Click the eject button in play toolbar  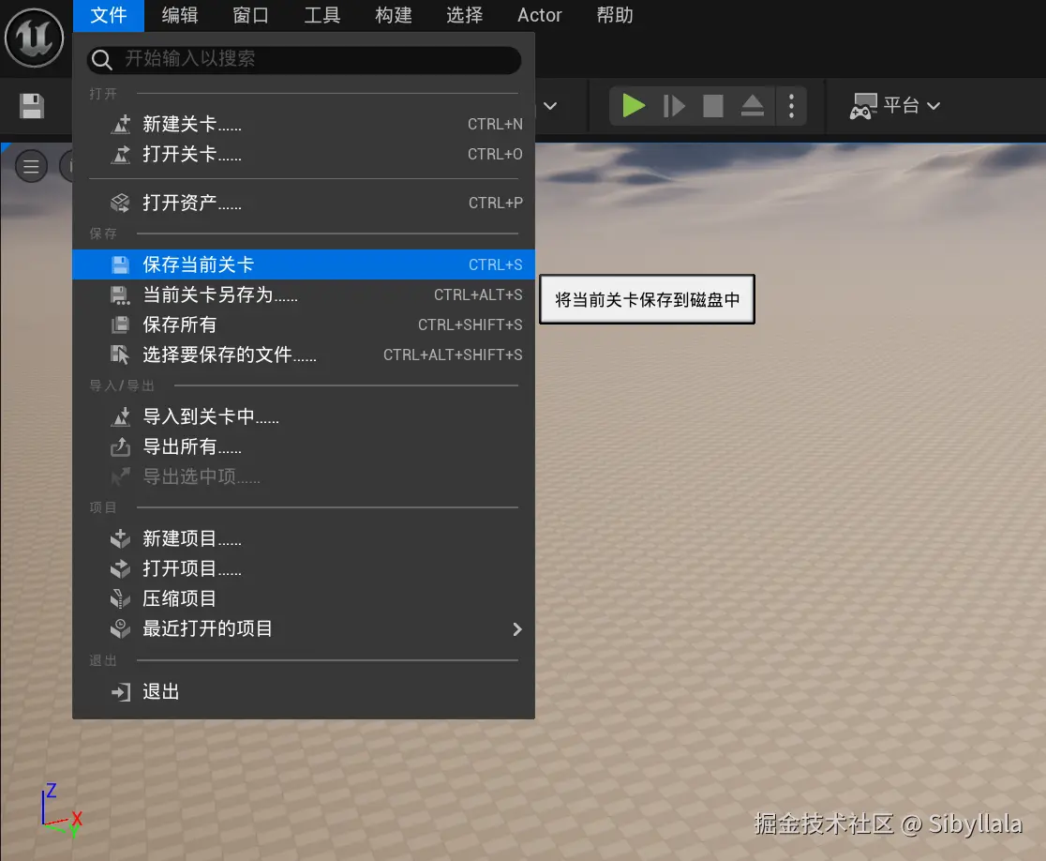point(753,105)
